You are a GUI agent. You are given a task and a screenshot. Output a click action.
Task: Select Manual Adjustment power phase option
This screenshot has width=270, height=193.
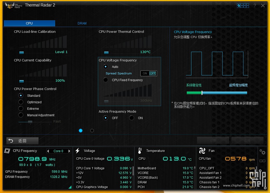pyautogui.click(x=21, y=115)
